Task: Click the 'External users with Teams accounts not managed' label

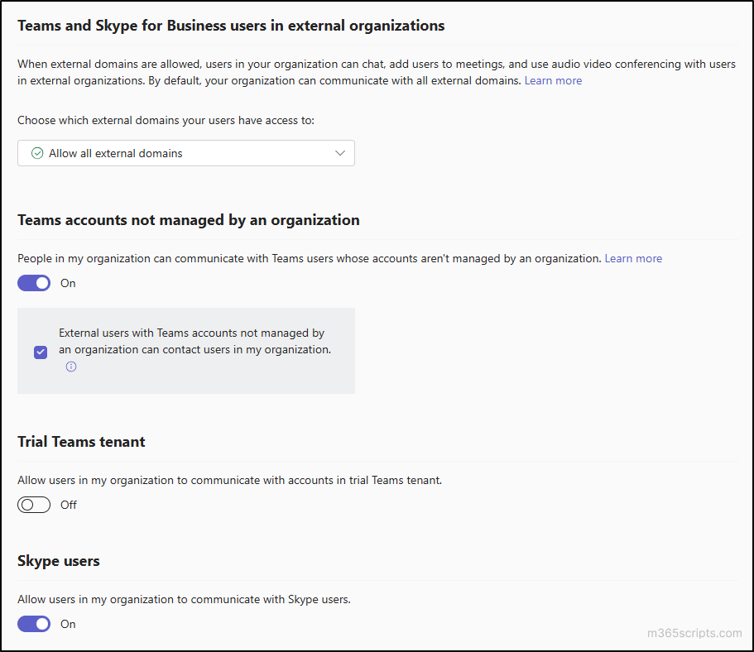Action: click(x=195, y=341)
